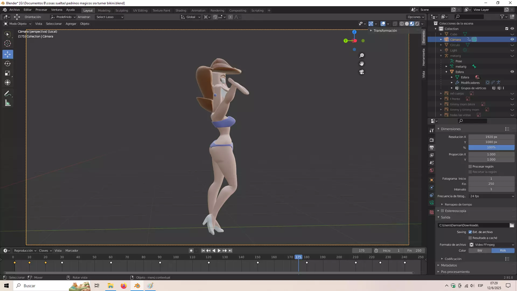Image resolution: width=517 pixels, height=291 pixels.
Task: Choose the Select Box tool
Action: click(8, 34)
